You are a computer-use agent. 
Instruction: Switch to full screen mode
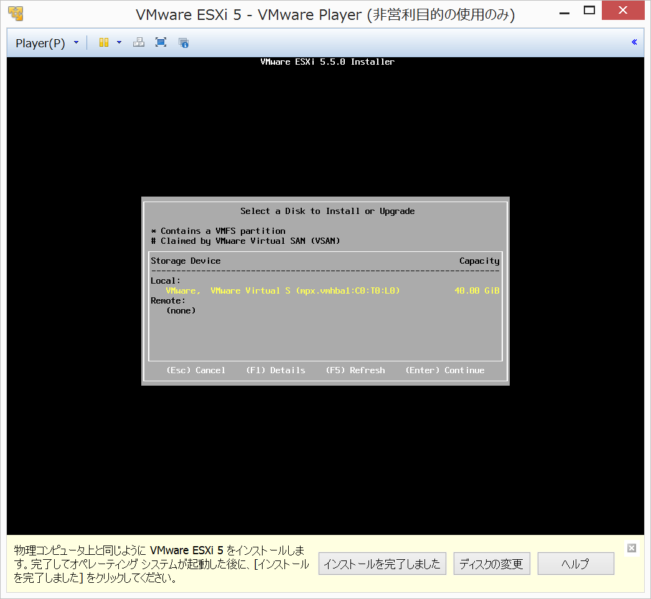pos(161,42)
